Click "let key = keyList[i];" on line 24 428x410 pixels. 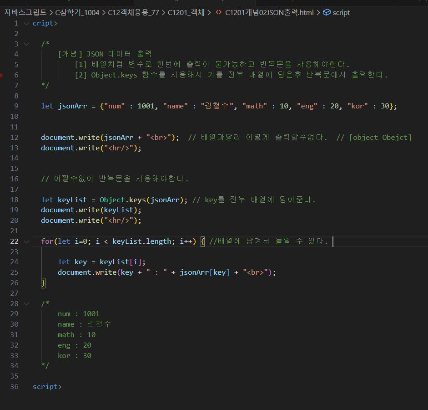101,262
